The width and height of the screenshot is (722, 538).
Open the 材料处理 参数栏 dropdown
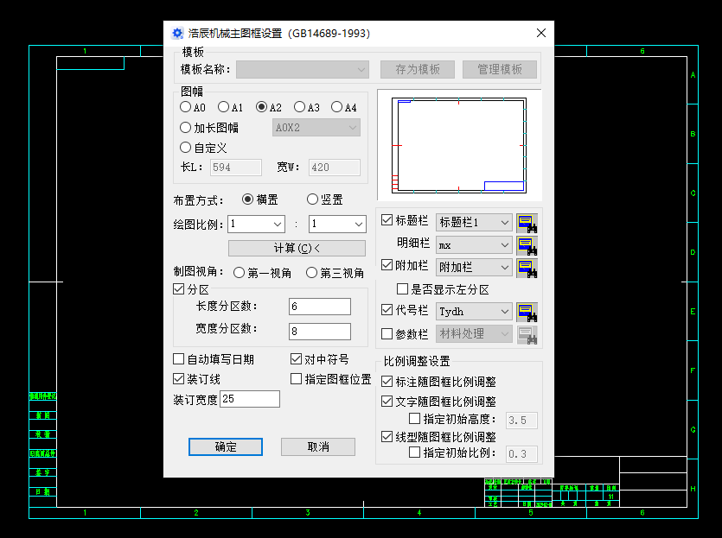(474, 334)
